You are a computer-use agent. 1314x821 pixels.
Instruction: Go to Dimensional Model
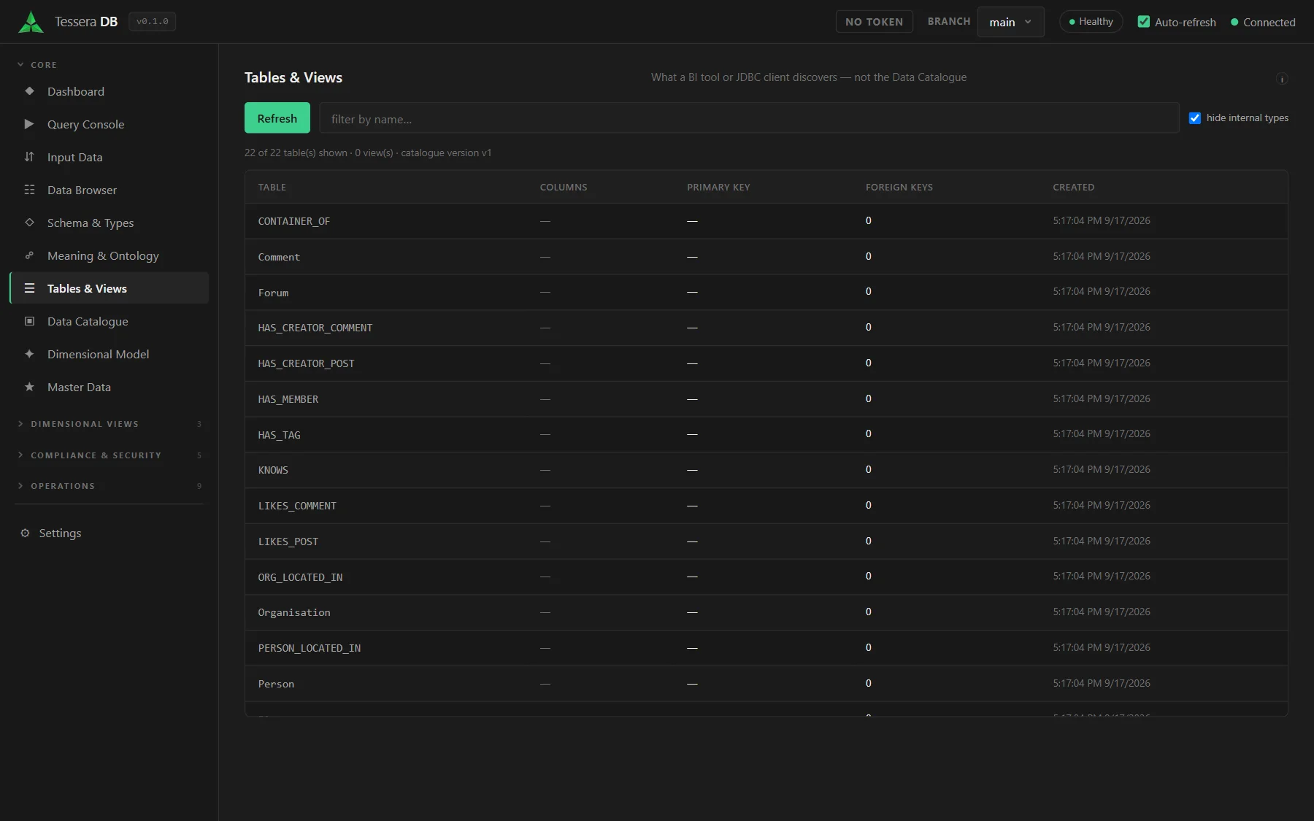pos(109,354)
